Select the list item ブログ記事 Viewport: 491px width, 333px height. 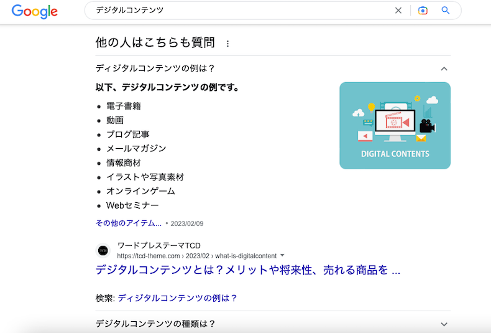tap(128, 134)
